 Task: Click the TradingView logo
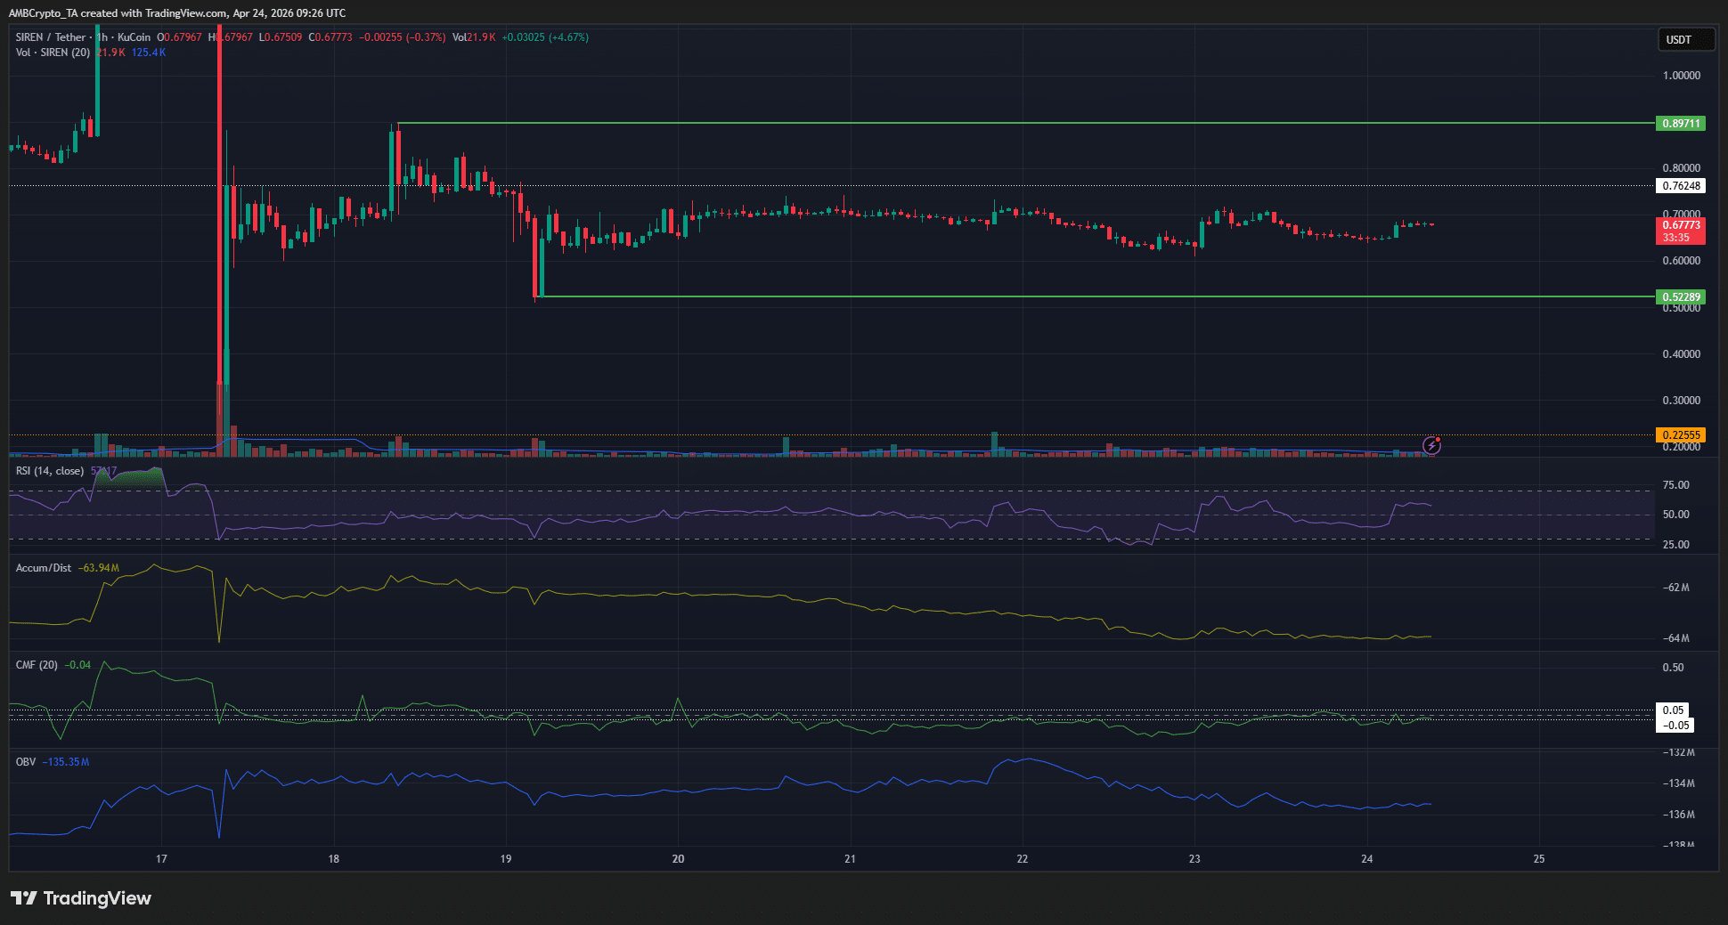click(x=82, y=898)
